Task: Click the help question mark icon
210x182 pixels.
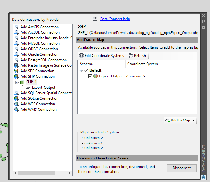Action: point(95,19)
